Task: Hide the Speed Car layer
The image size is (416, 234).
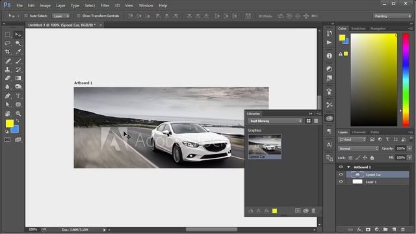Action: pyautogui.click(x=341, y=174)
